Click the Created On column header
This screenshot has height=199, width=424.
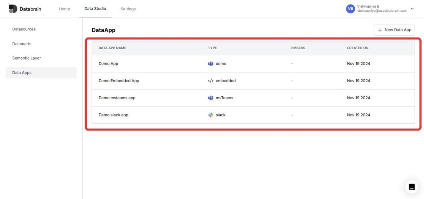[x=357, y=48]
